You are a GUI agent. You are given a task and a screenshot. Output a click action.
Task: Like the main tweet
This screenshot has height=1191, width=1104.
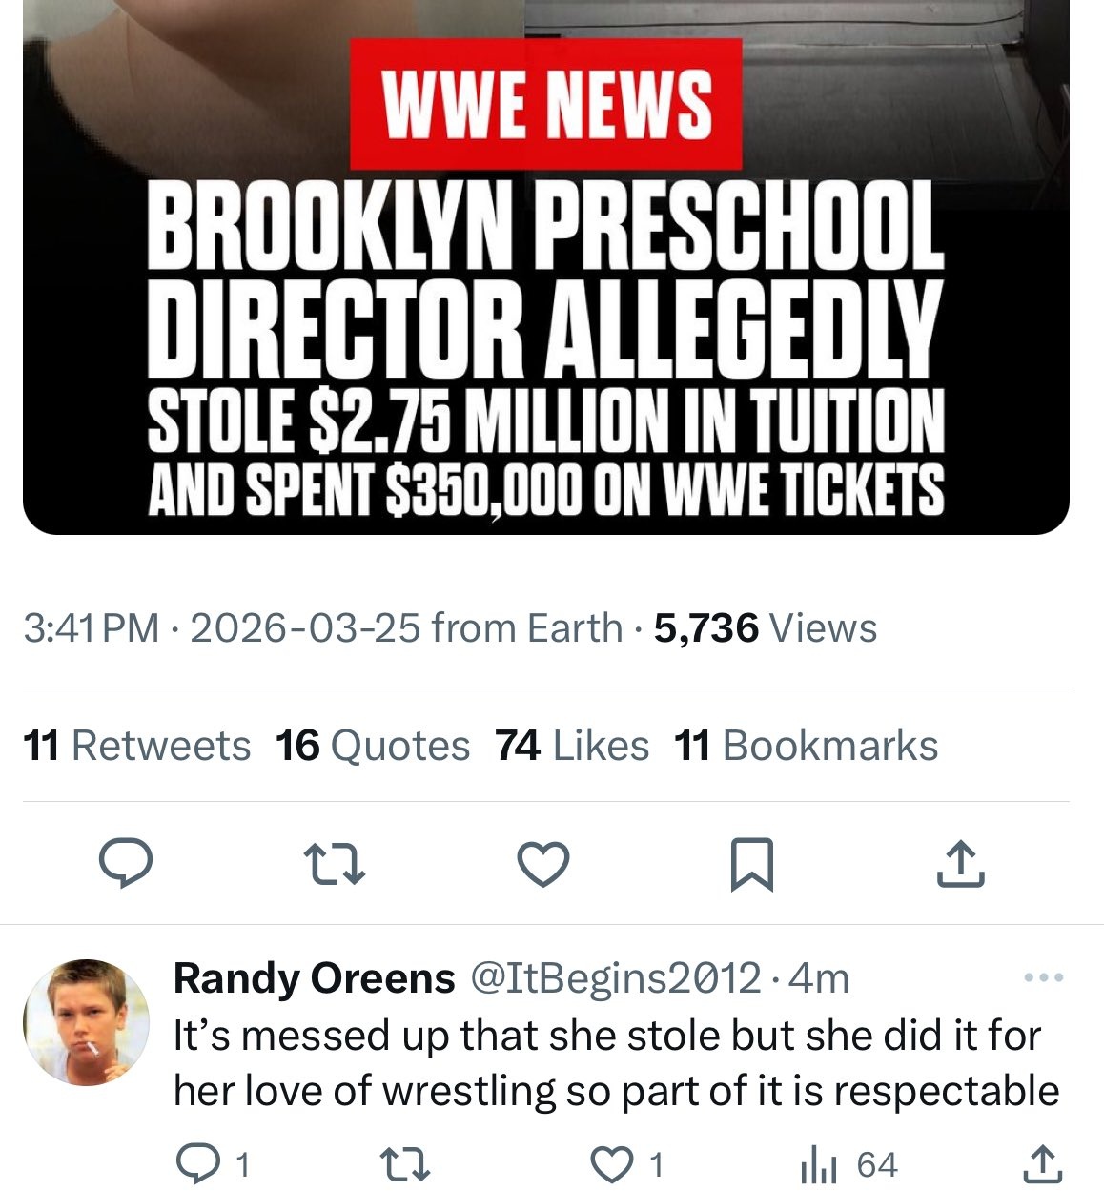542,864
